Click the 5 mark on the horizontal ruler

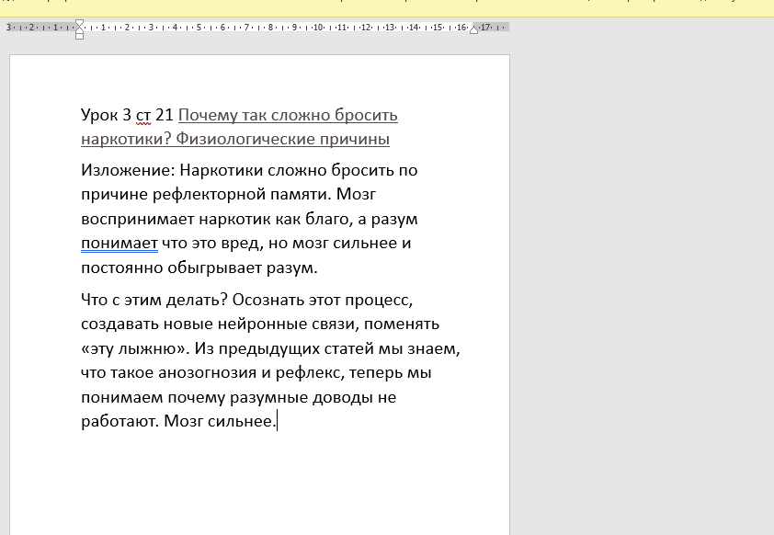[x=198, y=28]
